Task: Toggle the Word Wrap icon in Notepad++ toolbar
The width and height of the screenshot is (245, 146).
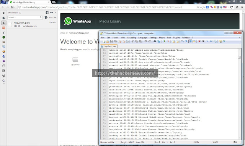Action: [182, 41]
